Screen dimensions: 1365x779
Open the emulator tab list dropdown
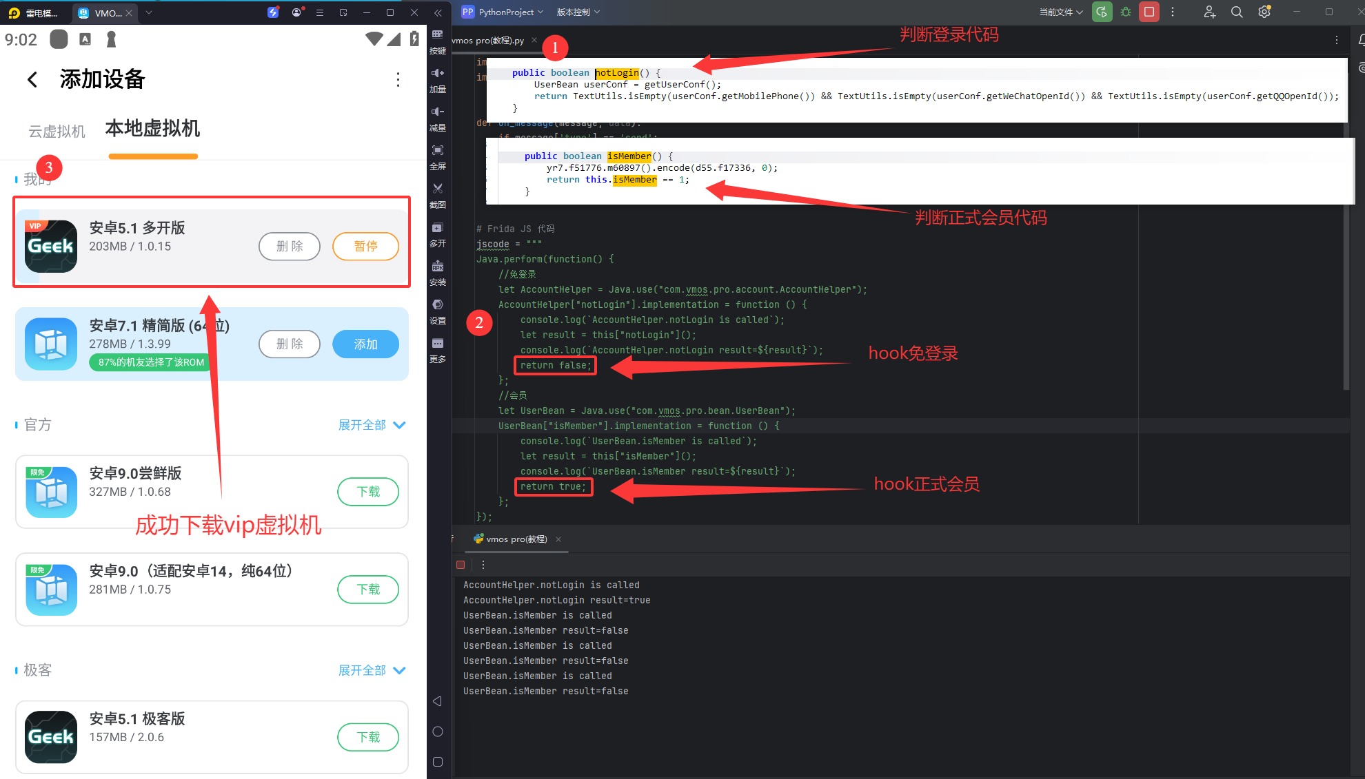click(149, 12)
